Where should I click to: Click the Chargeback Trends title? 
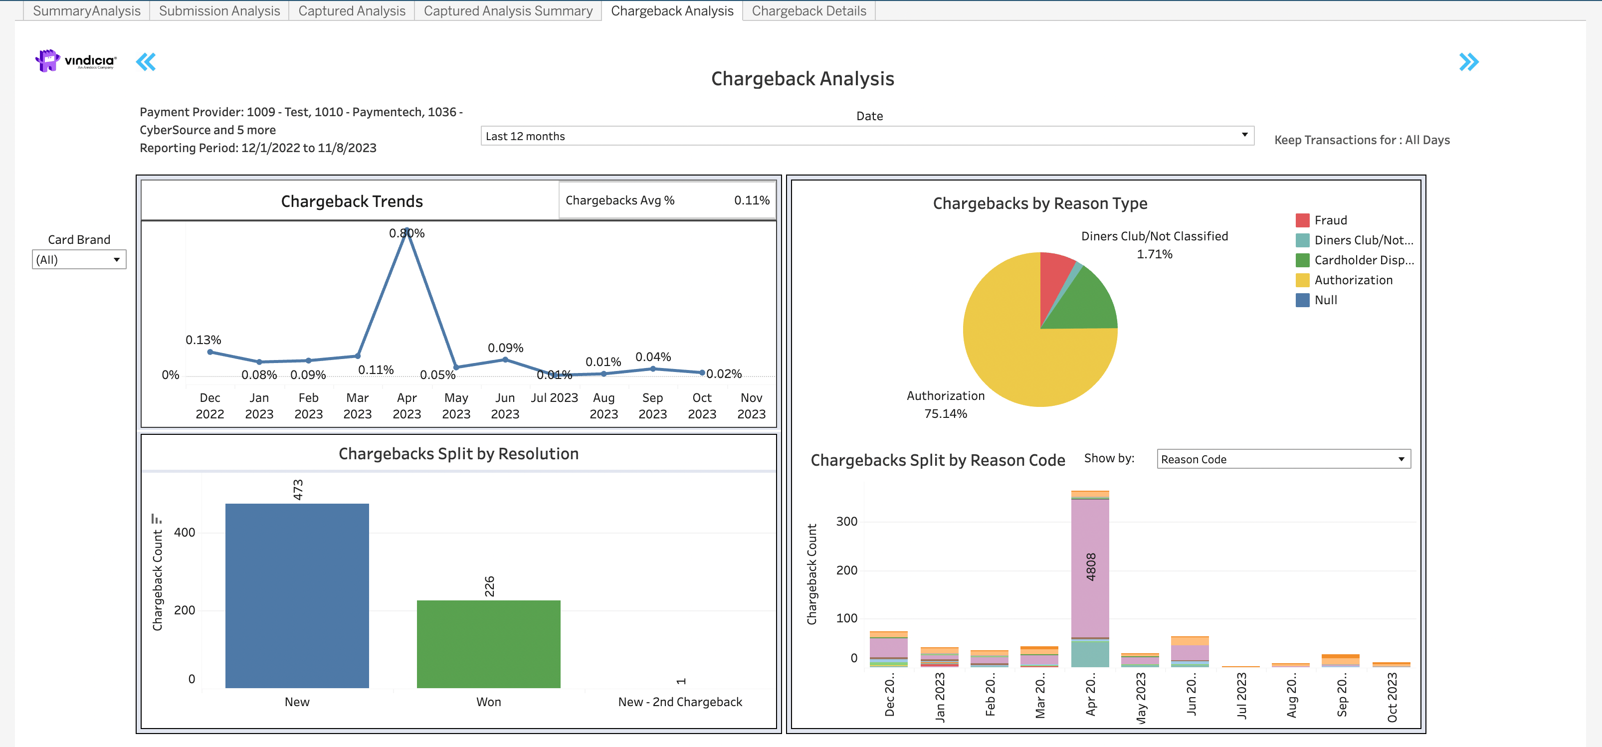coord(352,201)
